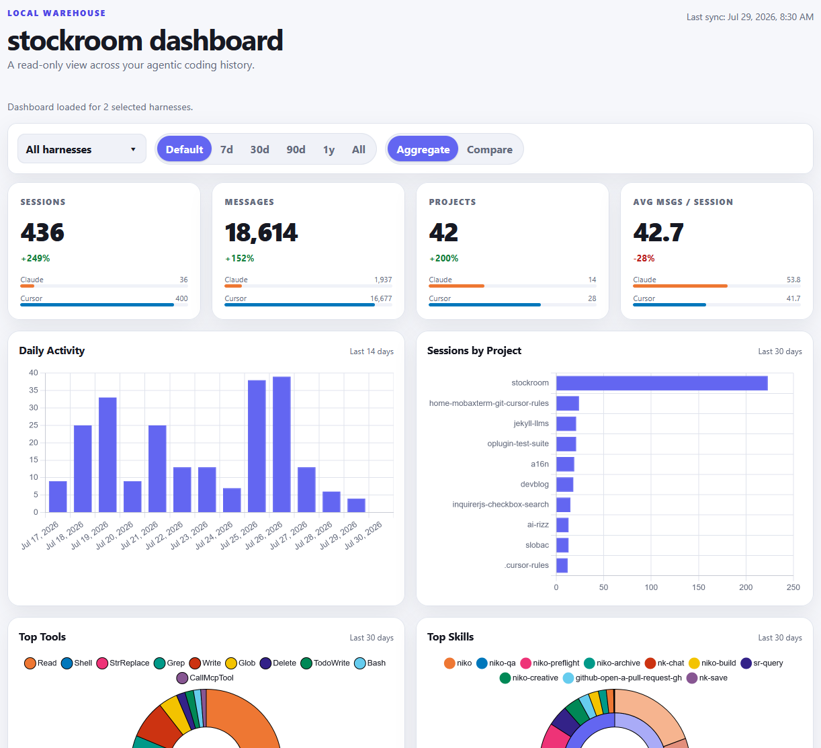Click the Last sync timestamp
821x748 pixels.
tap(750, 17)
